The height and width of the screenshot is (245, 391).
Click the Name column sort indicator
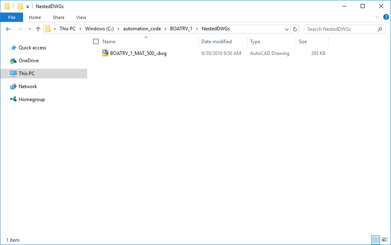click(146, 37)
